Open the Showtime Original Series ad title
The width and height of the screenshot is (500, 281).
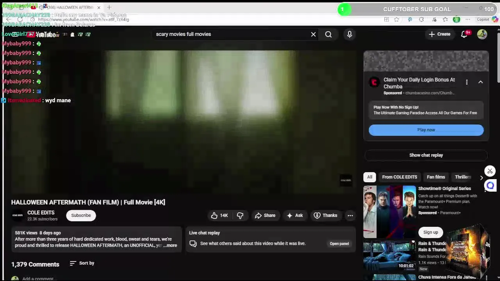point(445,189)
